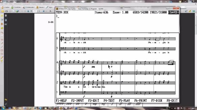Click the Print icon in Acrobat toolbar
The image size is (197, 110).
tap(6, 11)
